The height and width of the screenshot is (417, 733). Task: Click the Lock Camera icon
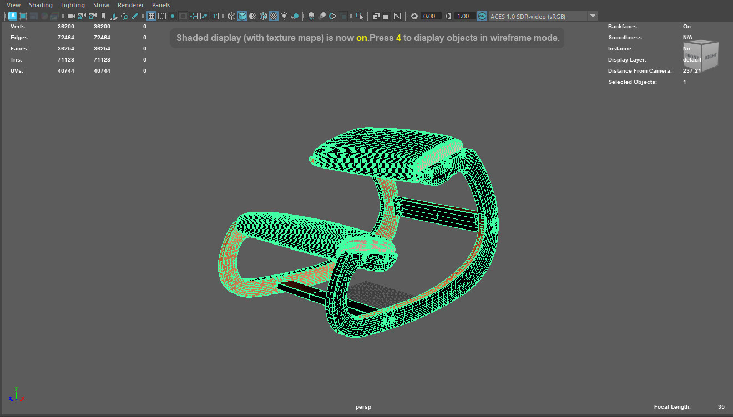(x=82, y=16)
